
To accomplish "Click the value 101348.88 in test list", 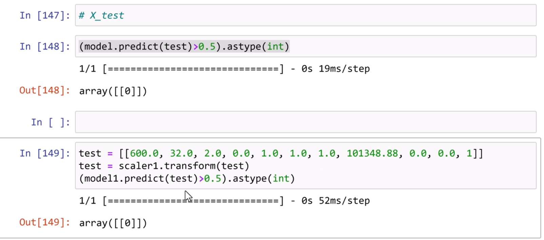I will tap(372, 153).
